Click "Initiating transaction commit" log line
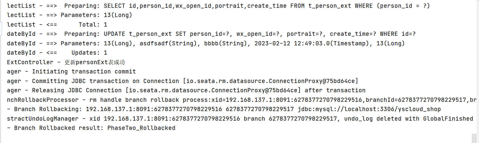The width and height of the screenshot is (479, 143). coord(84,72)
